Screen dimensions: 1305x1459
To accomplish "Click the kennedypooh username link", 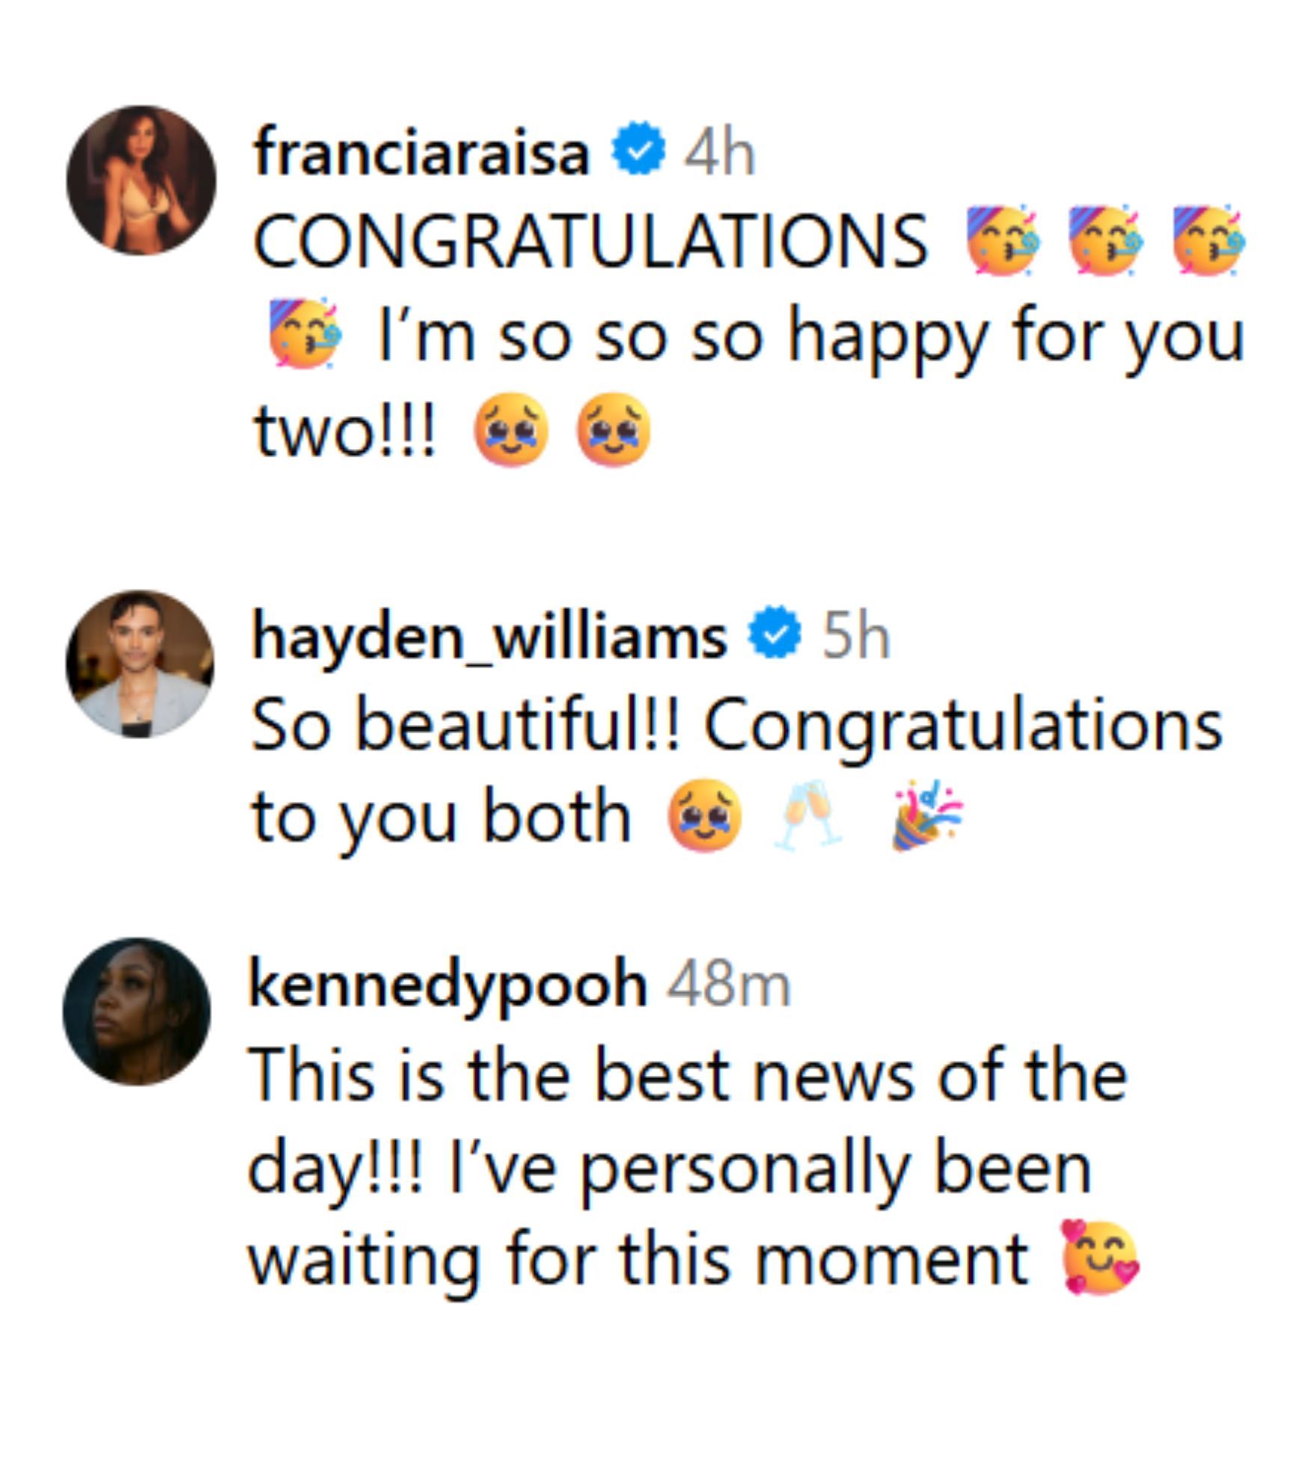I will pyautogui.click(x=447, y=985).
